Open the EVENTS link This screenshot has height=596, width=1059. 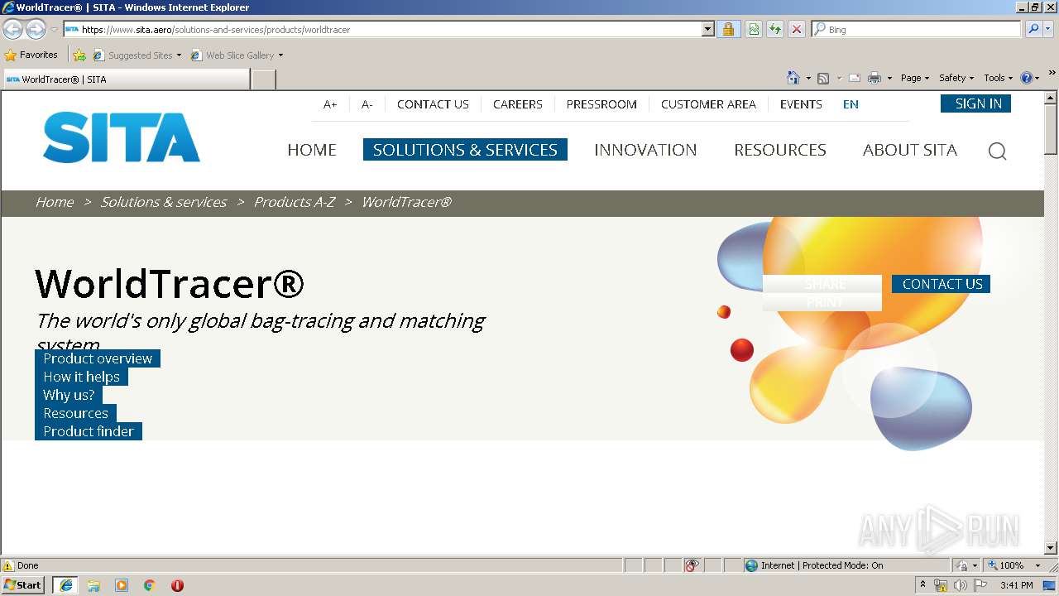pos(801,104)
